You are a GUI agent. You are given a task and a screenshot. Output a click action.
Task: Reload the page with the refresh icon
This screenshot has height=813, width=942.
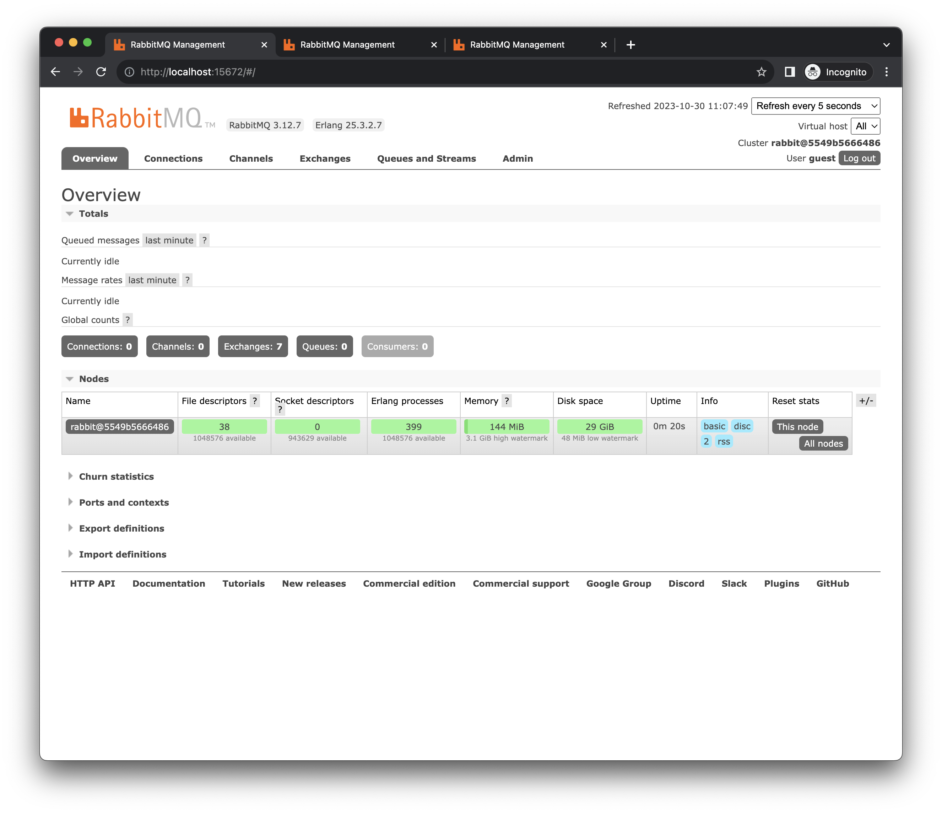tap(101, 72)
